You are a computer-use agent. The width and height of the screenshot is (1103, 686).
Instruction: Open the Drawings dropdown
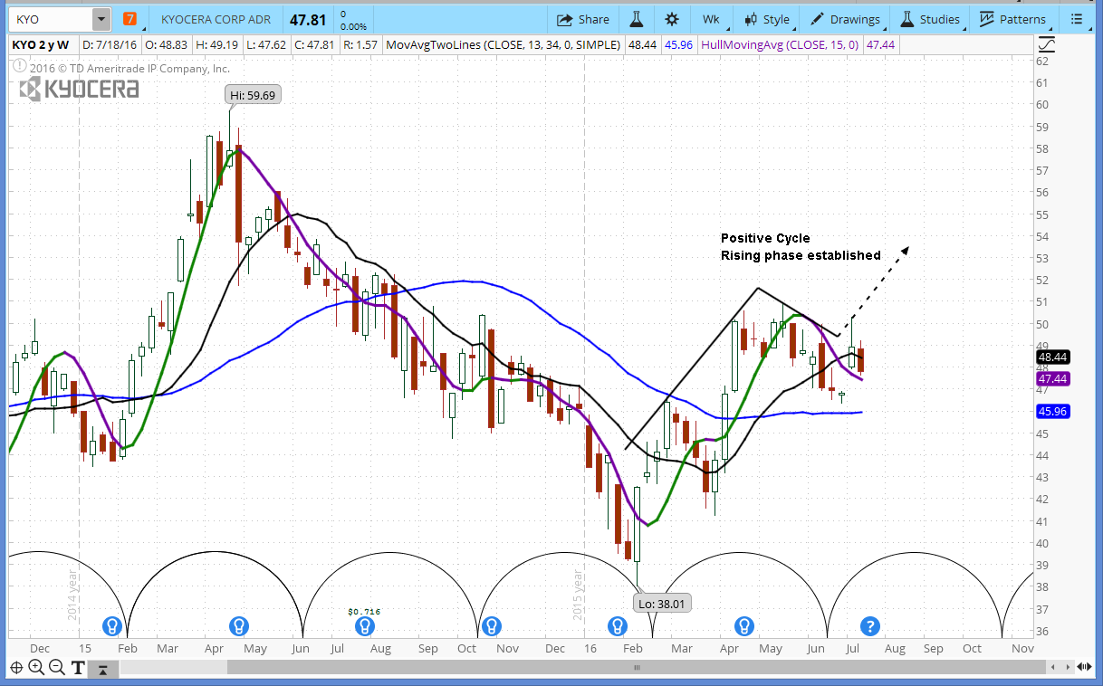point(844,19)
